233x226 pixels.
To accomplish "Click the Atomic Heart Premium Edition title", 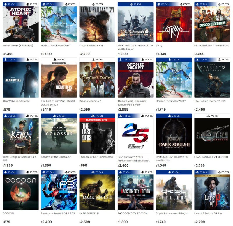I will click(132, 103).
